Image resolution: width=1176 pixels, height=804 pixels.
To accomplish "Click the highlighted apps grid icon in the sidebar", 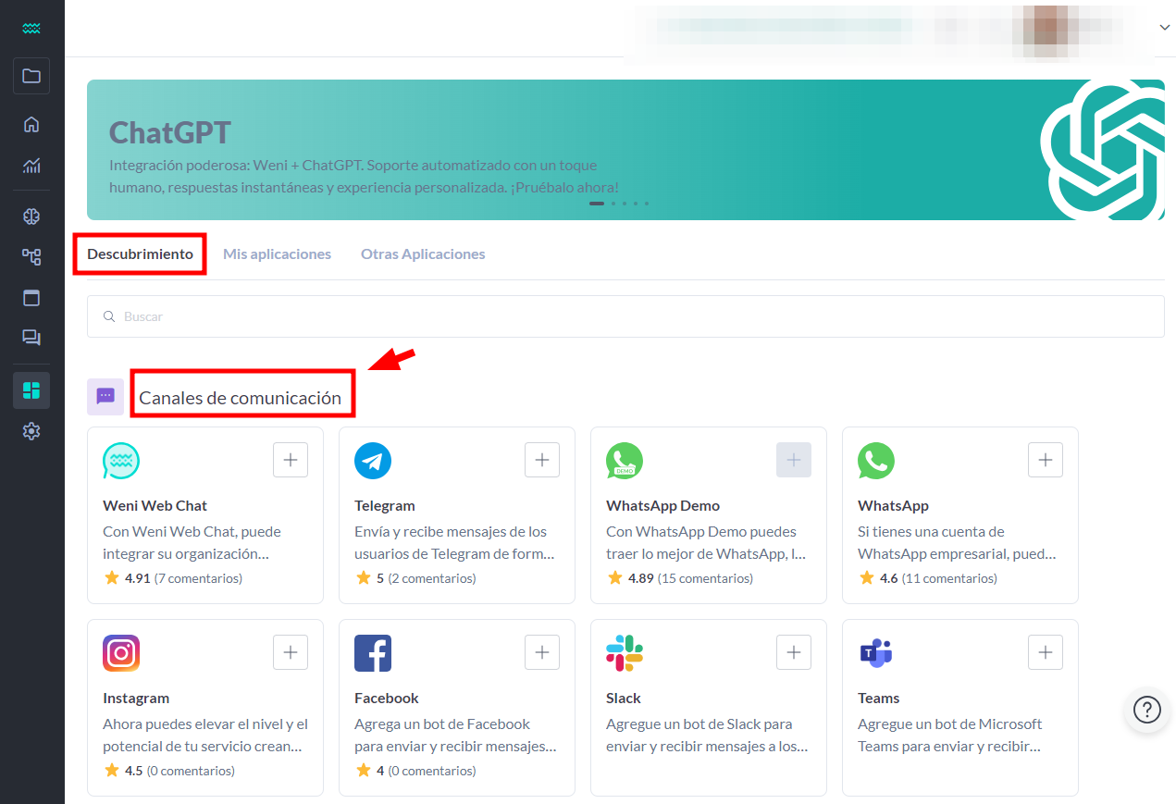I will tap(31, 390).
